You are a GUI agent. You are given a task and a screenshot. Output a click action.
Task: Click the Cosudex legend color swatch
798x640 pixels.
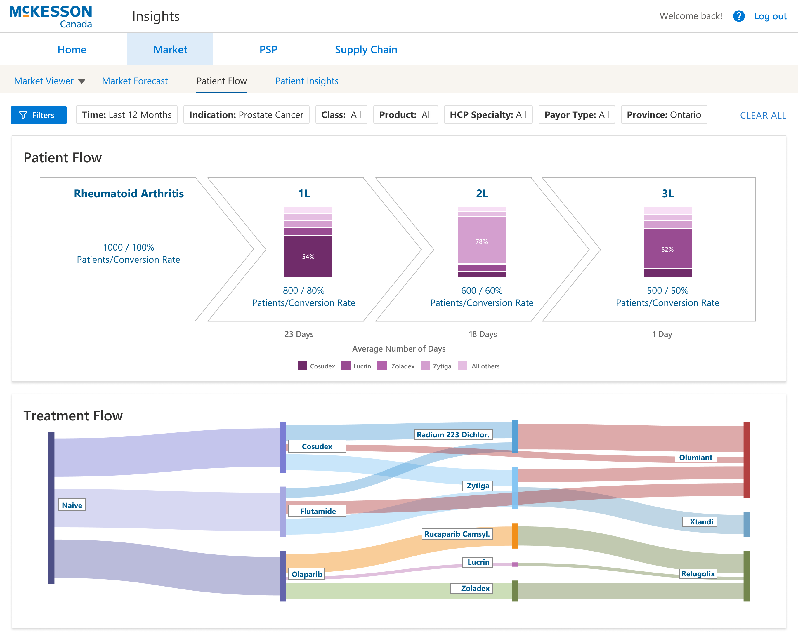[302, 366]
